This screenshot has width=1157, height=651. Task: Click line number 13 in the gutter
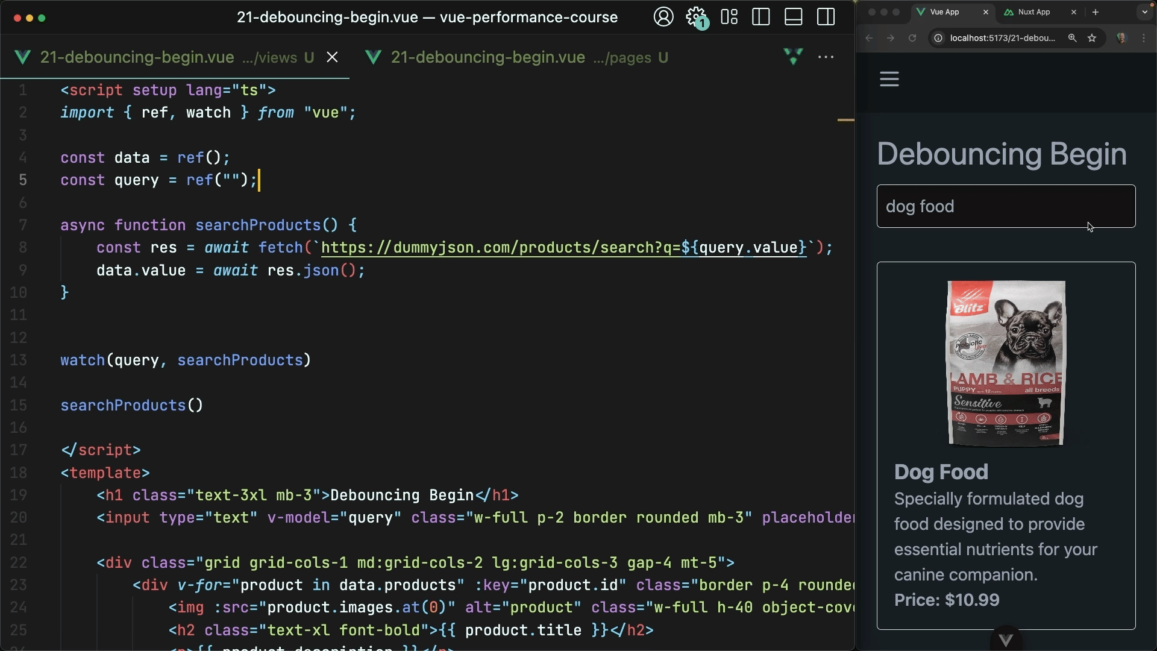click(18, 360)
